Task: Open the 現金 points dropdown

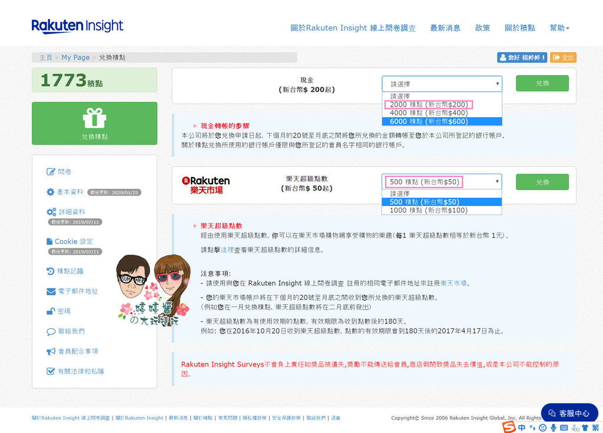Action: pos(442,84)
